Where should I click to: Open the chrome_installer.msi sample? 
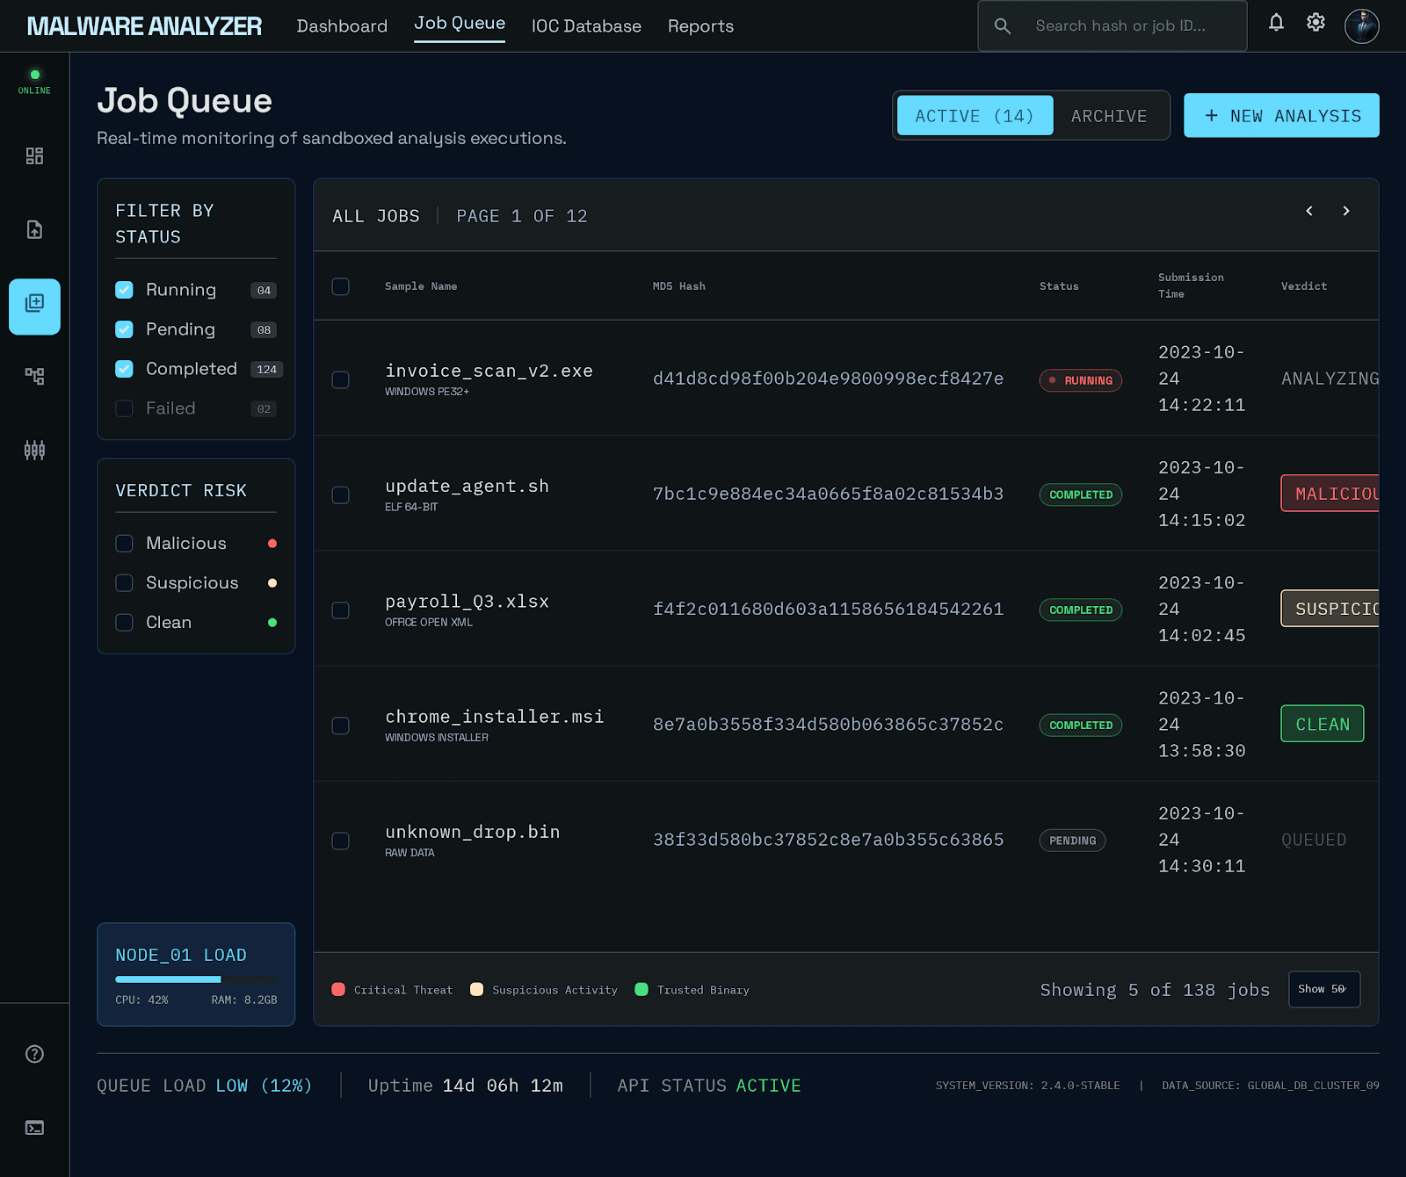pos(495,716)
